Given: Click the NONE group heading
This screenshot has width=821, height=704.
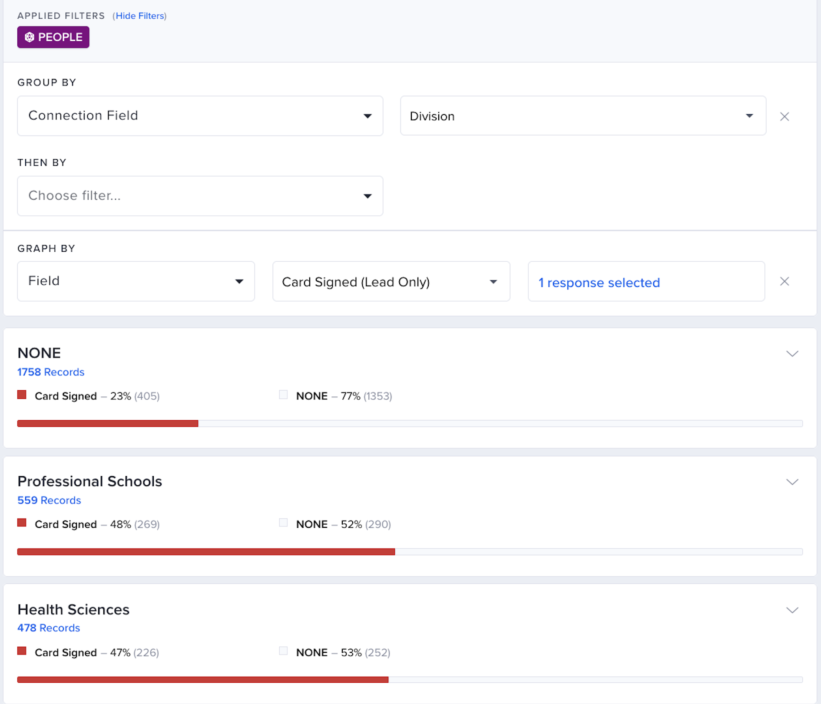Looking at the screenshot, I should [x=39, y=353].
